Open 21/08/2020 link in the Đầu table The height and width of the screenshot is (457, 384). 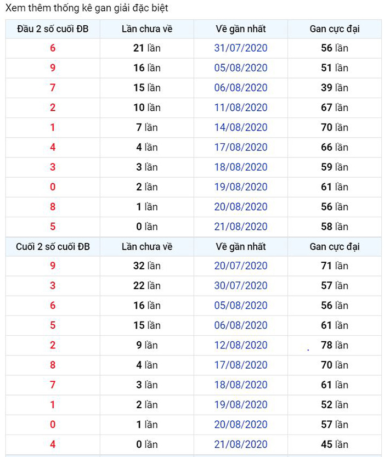pyautogui.click(x=241, y=227)
